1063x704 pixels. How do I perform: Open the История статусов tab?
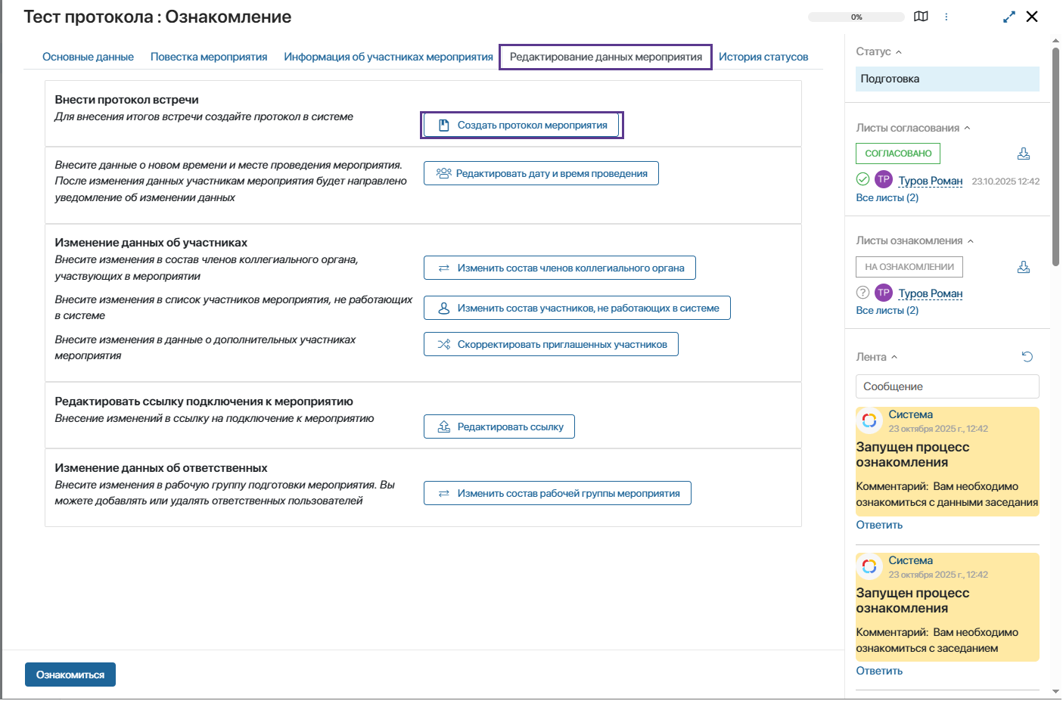pos(763,57)
